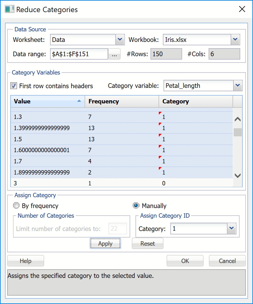Click the Frequency column header
The height and width of the screenshot is (304, 253).
(121, 101)
